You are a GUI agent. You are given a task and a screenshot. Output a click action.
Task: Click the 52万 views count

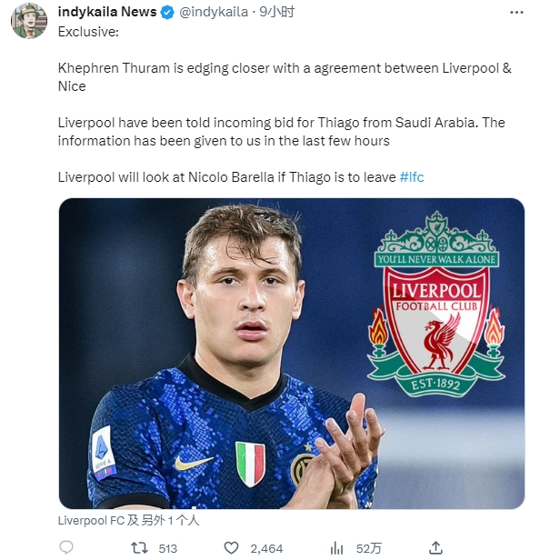[369, 548]
